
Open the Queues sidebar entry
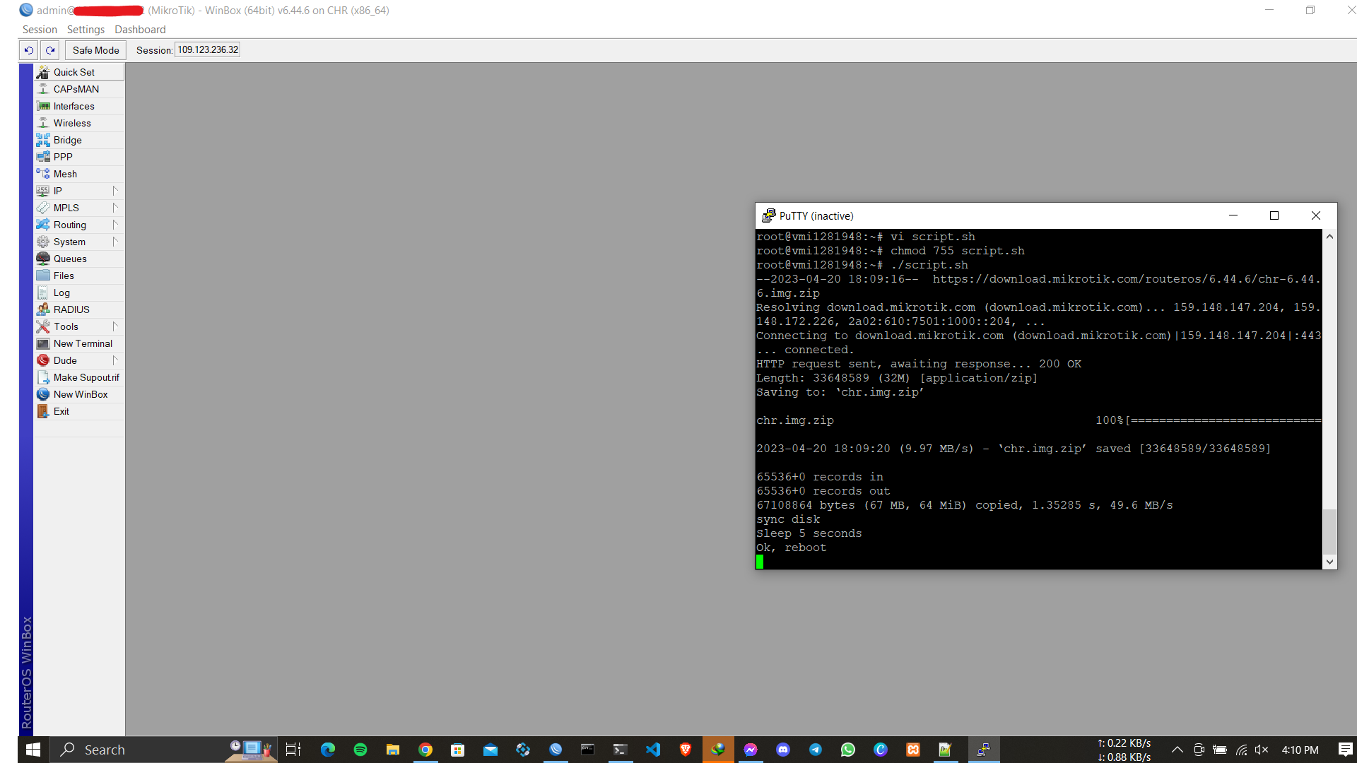pyautogui.click(x=70, y=259)
